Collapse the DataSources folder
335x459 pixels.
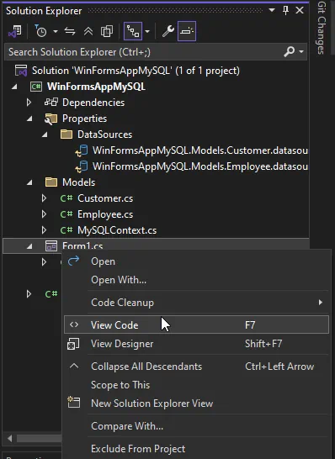[x=45, y=135]
